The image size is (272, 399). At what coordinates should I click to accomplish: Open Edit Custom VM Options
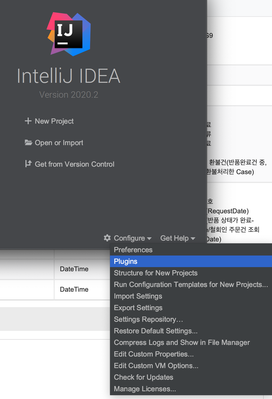191,366
